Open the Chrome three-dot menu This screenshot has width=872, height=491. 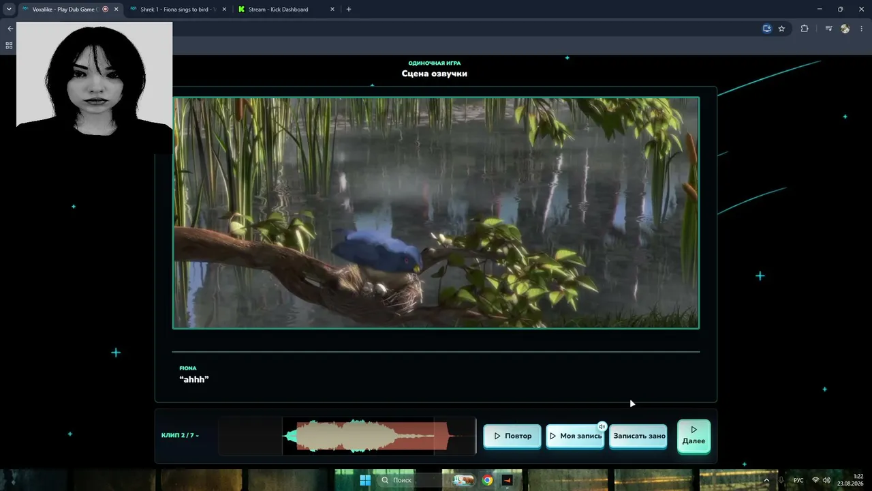click(862, 29)
